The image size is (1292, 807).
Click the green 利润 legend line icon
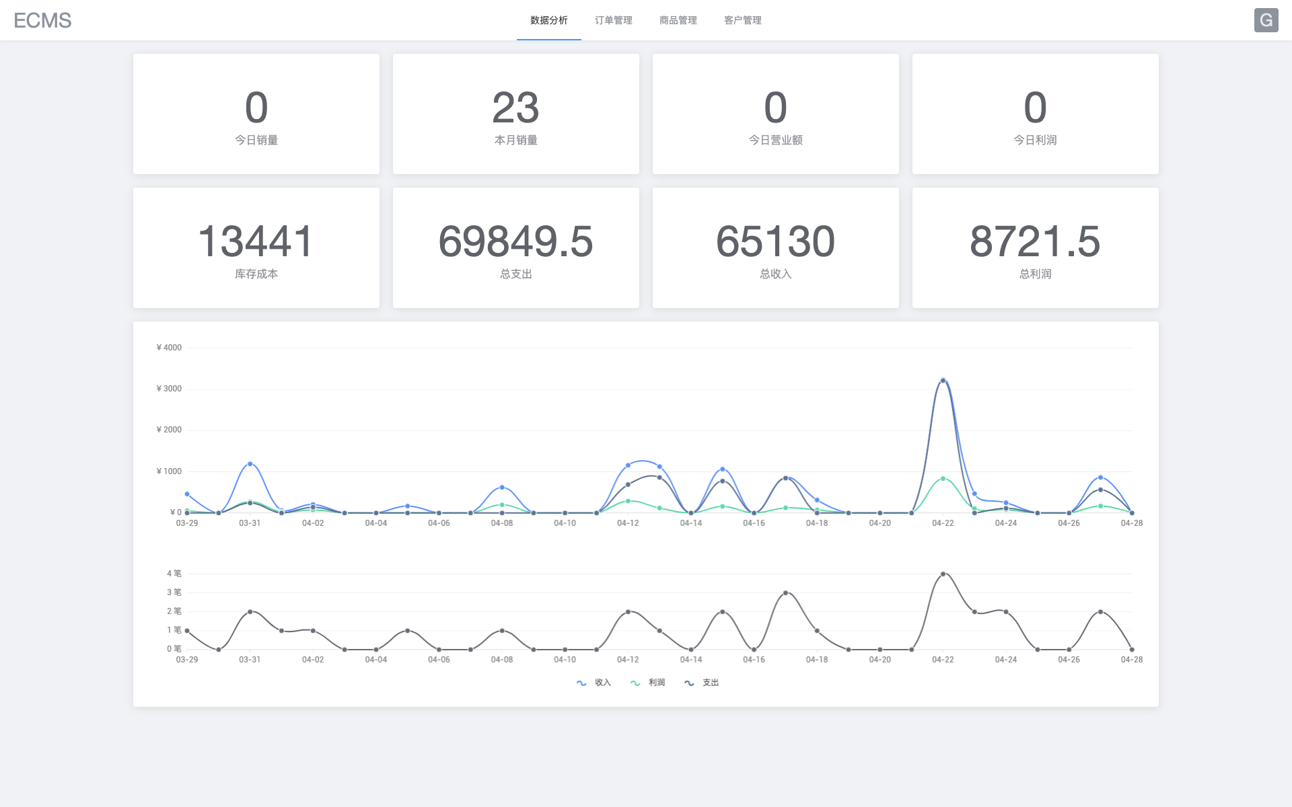(x=635, y=683)
